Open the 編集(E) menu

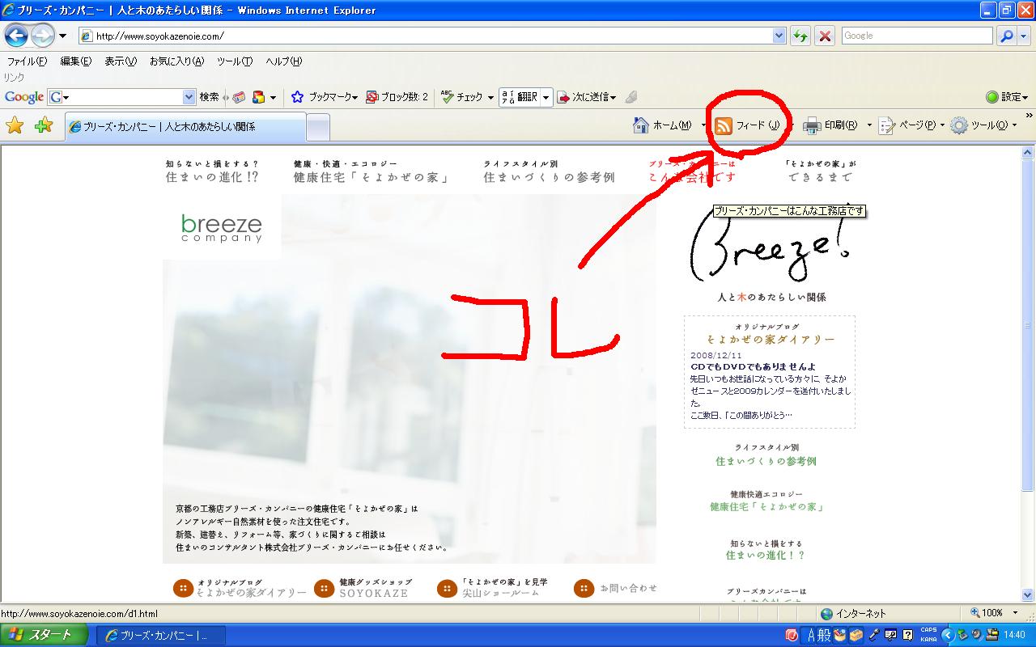point(75,61)
